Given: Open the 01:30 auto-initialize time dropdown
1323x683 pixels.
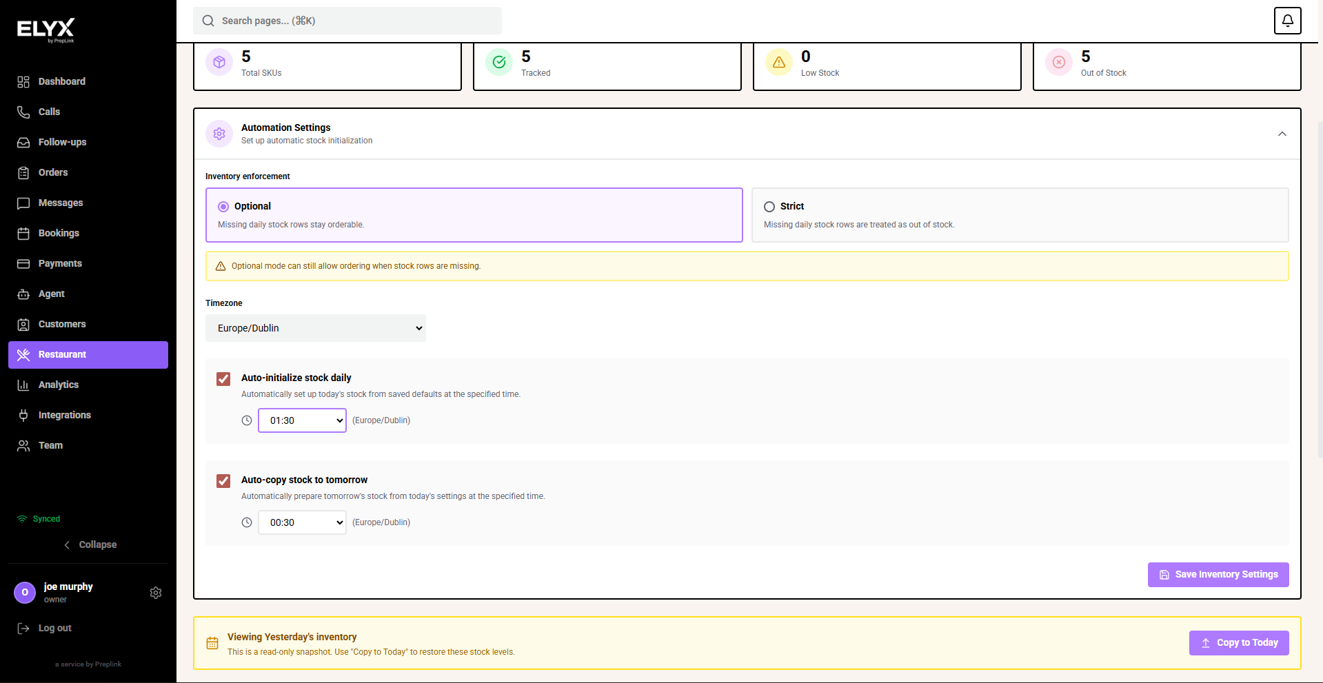Looking at the screenshot, I should click(302, 420).
